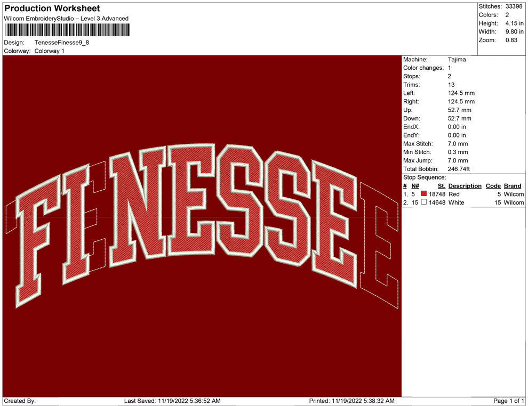
Task: Click the dashed outline E at the right edge
Action: (x=379, y=245)
